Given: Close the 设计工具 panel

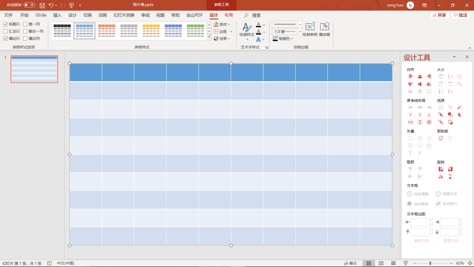Looking at the screenshot, I should coord(467,57).
